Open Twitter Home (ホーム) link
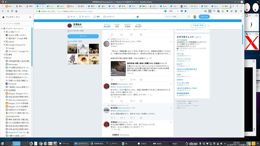This screenshot has height=146, width=260. coord(71,17)
